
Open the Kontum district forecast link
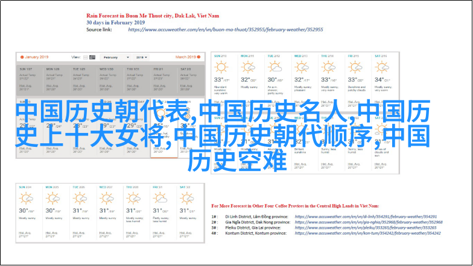[368, 233]
